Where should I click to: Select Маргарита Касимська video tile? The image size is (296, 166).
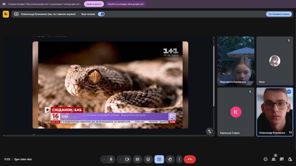tap(236, 61)
